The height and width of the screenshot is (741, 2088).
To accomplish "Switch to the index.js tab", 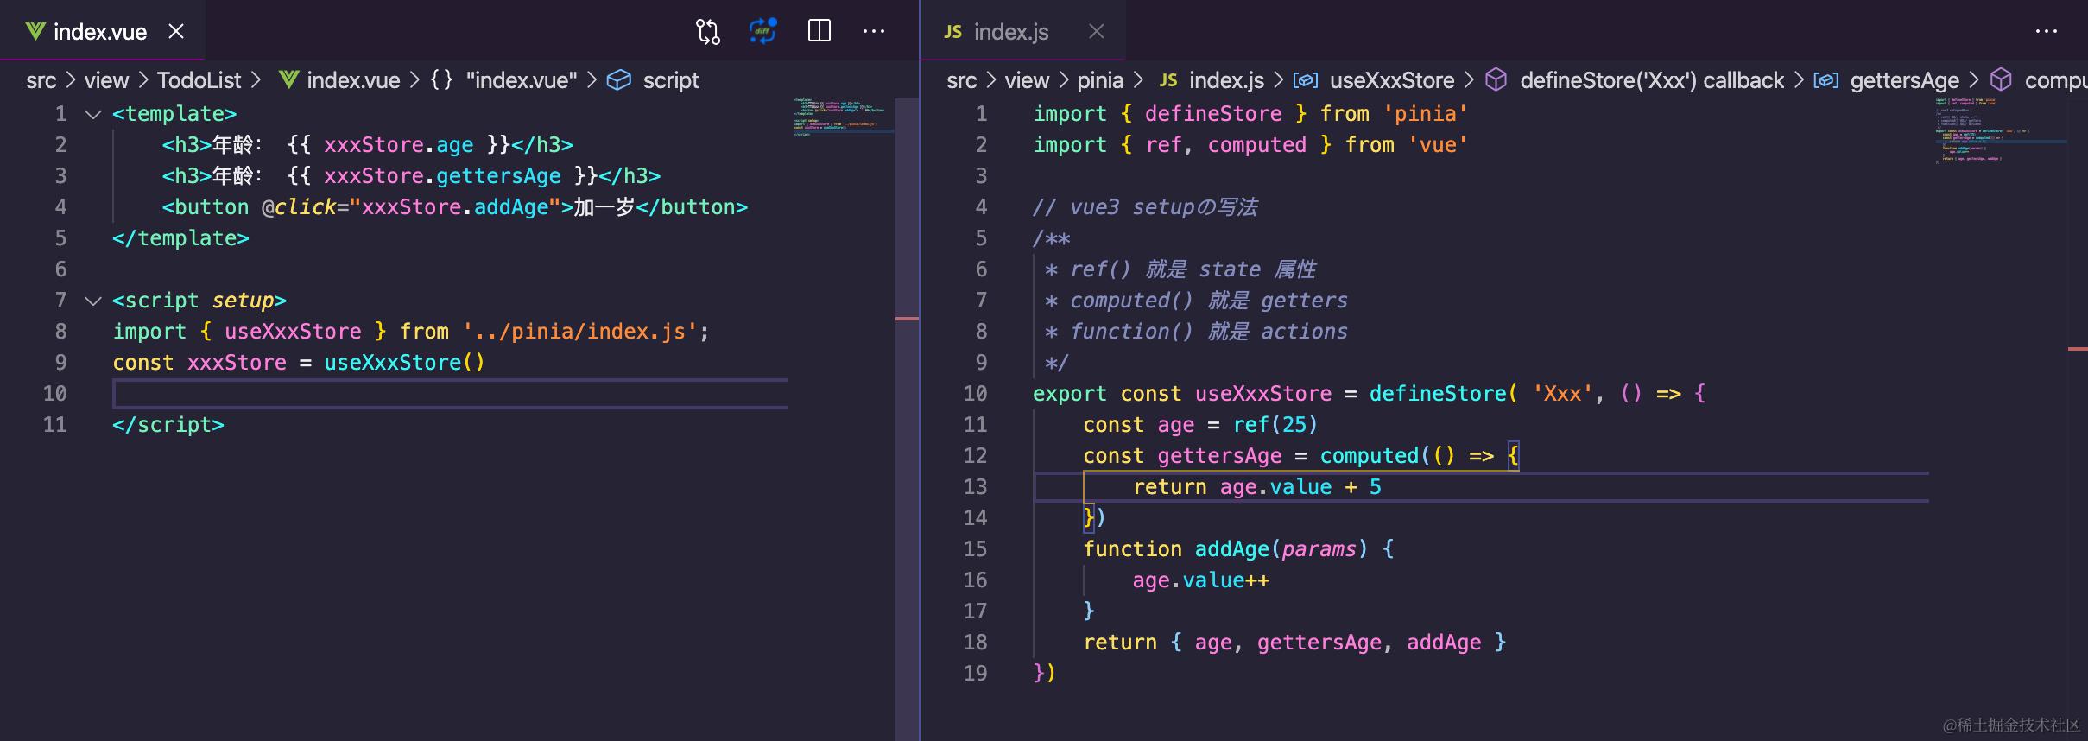I will coord(1023,31).
